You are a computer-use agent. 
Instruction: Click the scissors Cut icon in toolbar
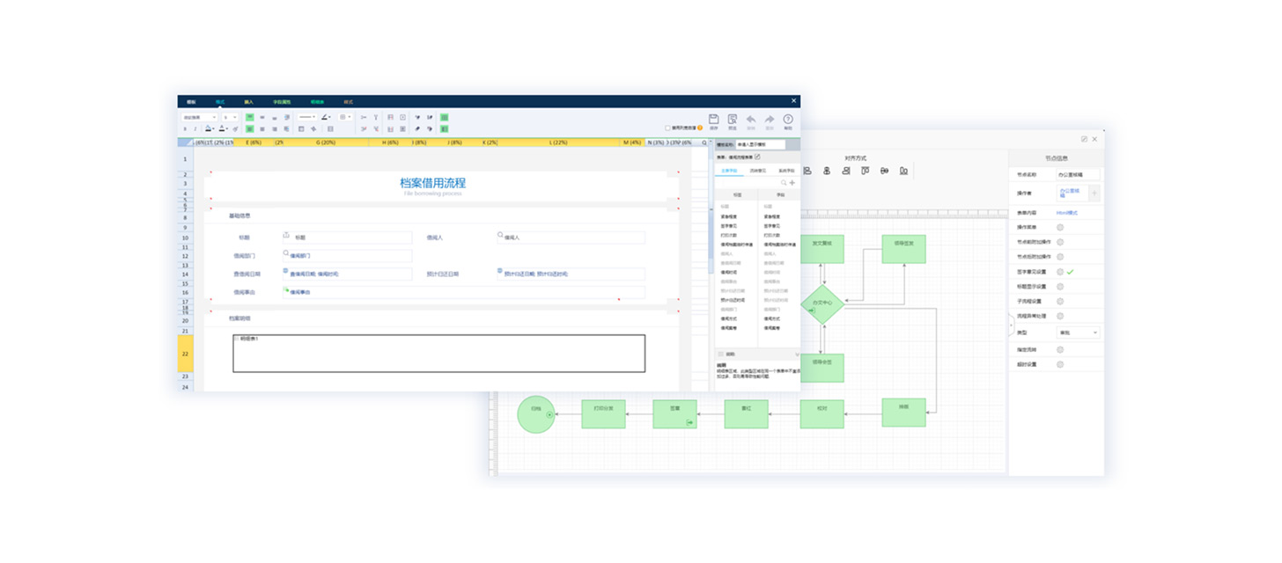364,117
